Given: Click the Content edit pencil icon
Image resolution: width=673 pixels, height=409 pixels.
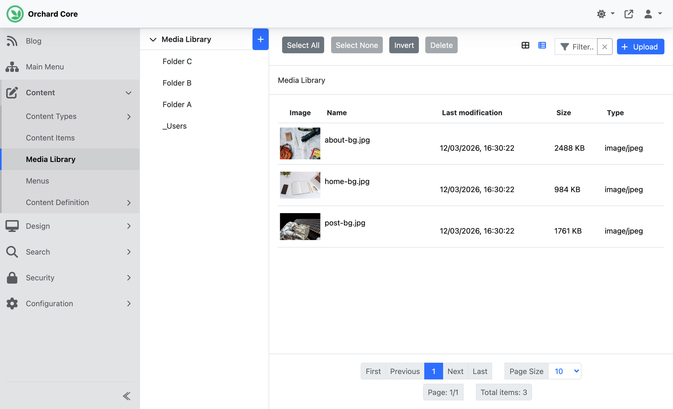Looking at the screenshot, I should 12,93.
